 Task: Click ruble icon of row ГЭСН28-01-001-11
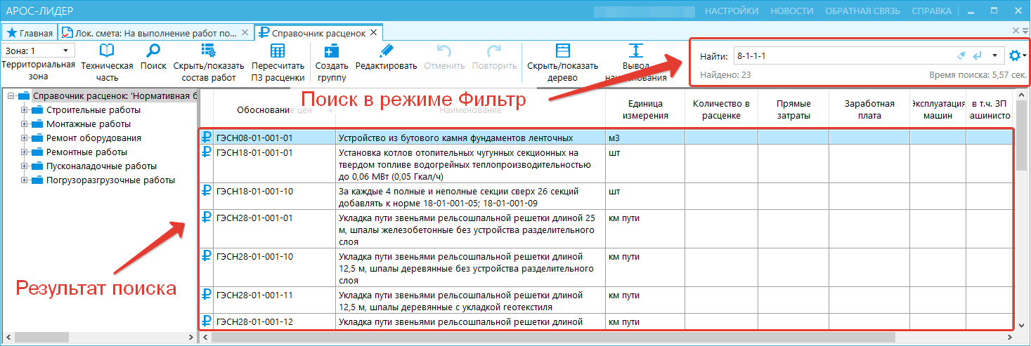tap(207, 294)
